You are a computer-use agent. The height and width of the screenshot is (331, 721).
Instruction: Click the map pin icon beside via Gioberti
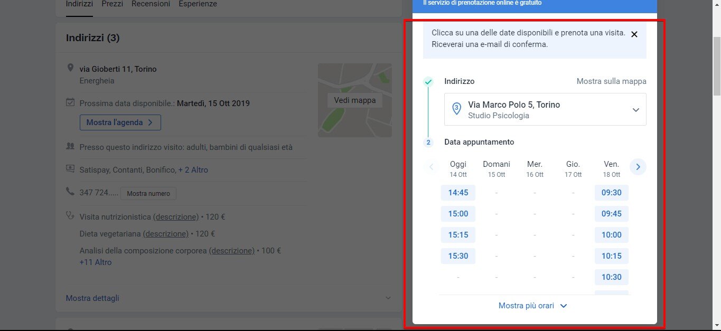(70, 69)
